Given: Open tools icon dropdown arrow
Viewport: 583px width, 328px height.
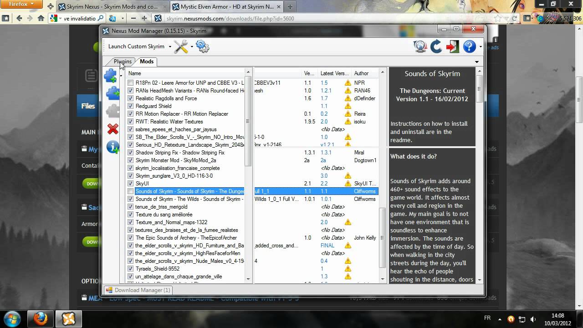Looking at the screenshot, I should tap(192, 46).
